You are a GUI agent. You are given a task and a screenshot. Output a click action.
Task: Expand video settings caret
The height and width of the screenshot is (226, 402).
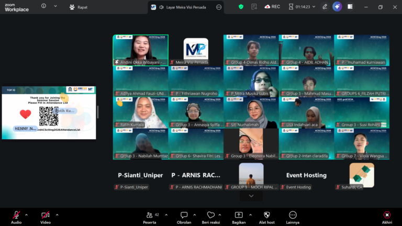[x=57, y=215]
